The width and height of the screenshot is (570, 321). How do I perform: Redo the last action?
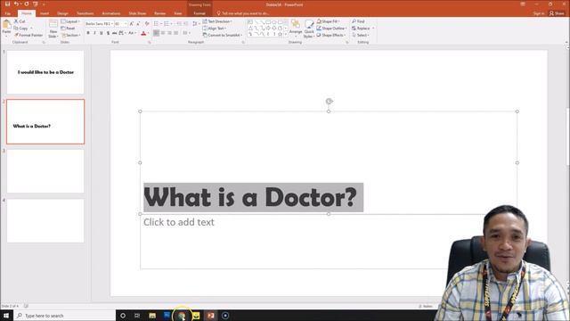pos(26,4)
